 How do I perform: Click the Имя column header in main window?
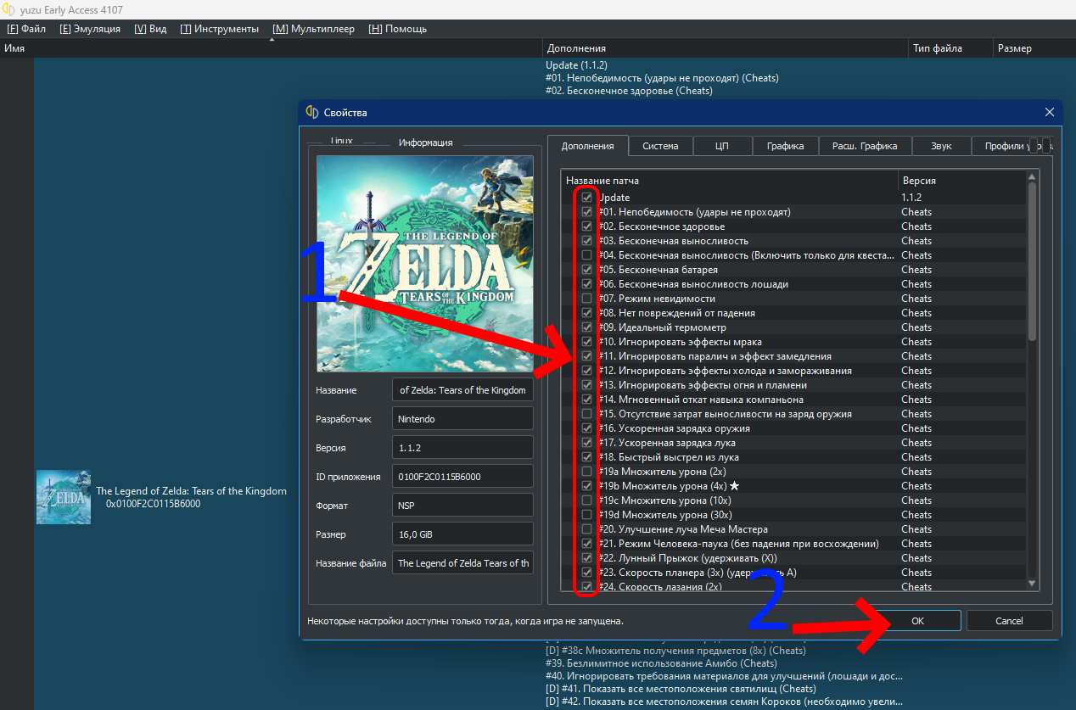click(x=271, y=48)
